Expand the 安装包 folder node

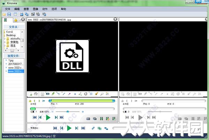coord(4,42)
